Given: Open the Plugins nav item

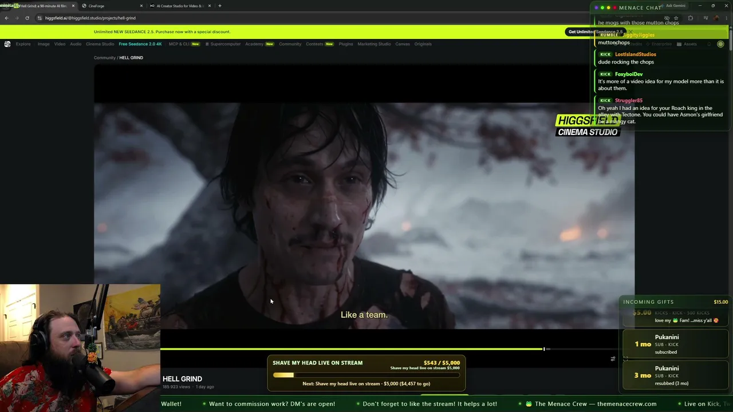Looking at the screenshot, I should pyautogui.click(x=346, y=44).
